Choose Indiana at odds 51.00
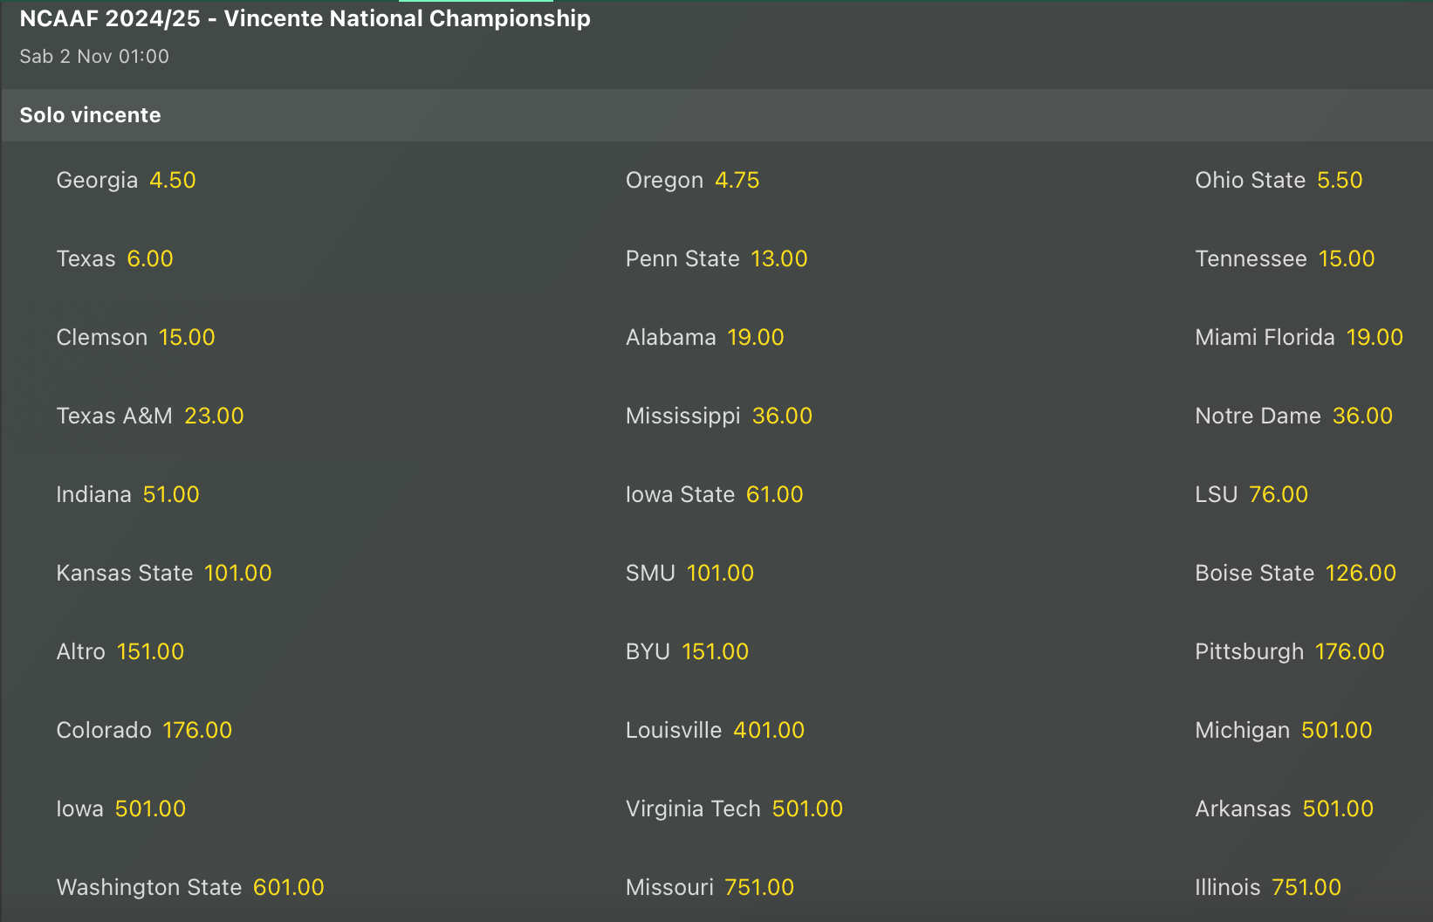 pyautogui.click(x=127, y=494)
